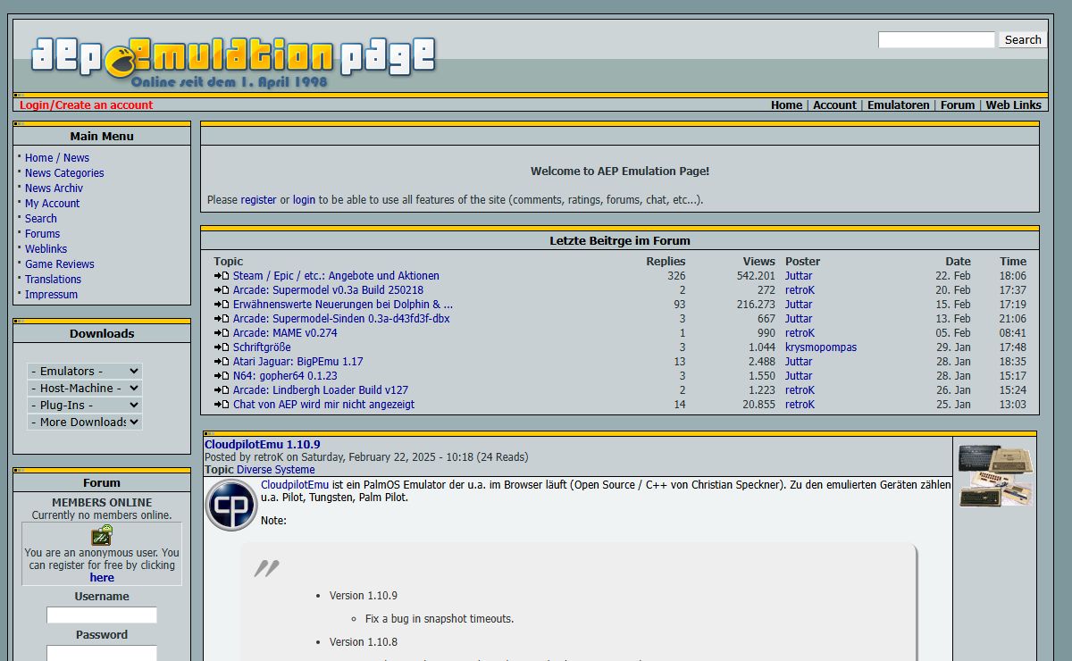Click the post icon beside N64 gopher64 topic
Screen dimensions: 1072x661
(222, 376)
